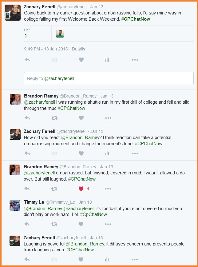
Task: Type in the Reply to @zacharyfenell box
Action: pos(109,78)
